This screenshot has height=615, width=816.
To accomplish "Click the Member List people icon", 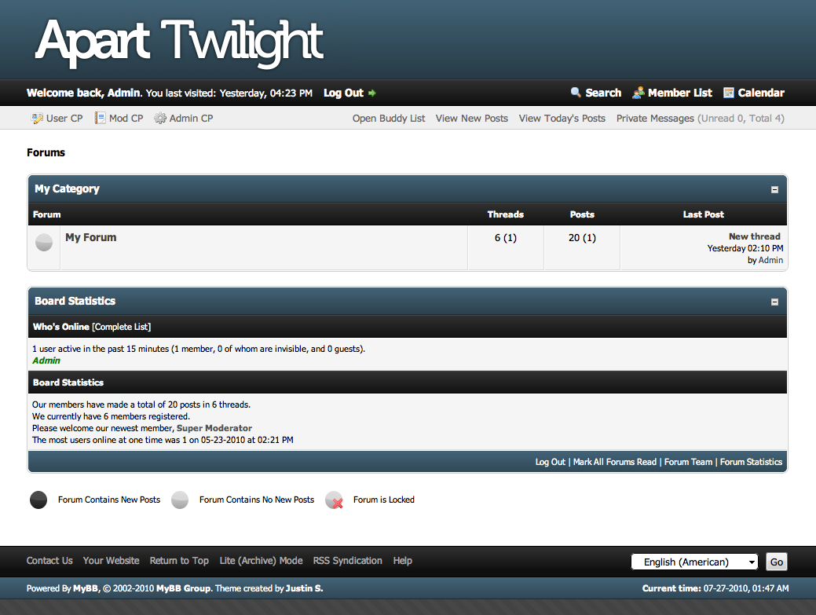I will [639, 93].
